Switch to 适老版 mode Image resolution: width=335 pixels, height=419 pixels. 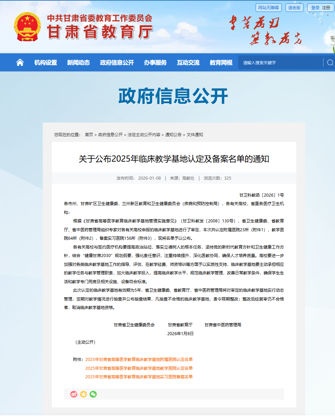pos(294,7)
